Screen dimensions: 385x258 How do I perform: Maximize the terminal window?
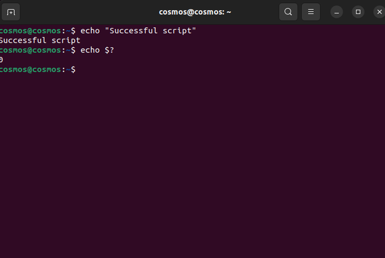[x=358, y=12]
